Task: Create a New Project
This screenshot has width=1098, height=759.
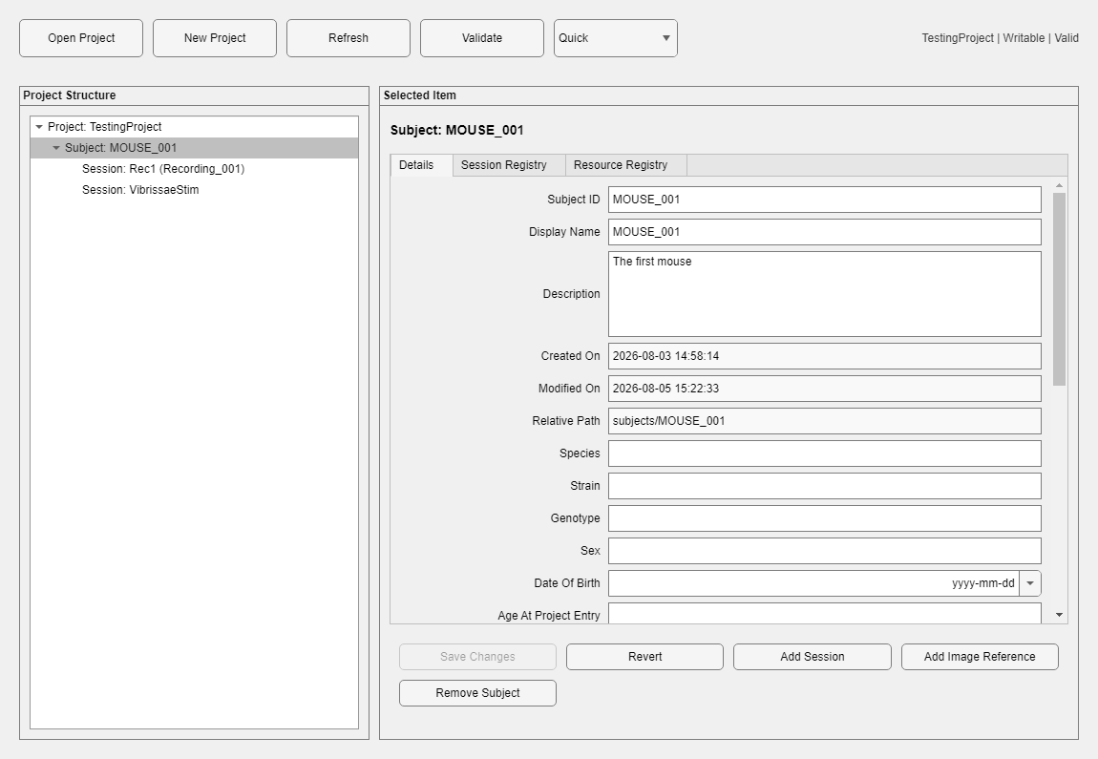Action: [x=215, y=38]
